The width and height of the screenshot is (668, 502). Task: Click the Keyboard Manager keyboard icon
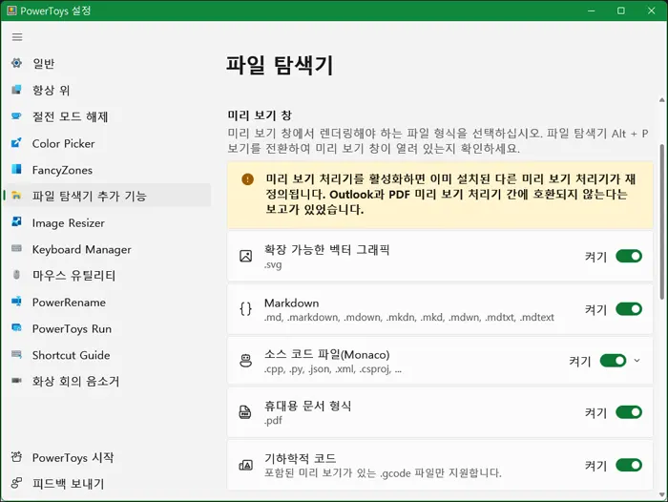point(16,248)
